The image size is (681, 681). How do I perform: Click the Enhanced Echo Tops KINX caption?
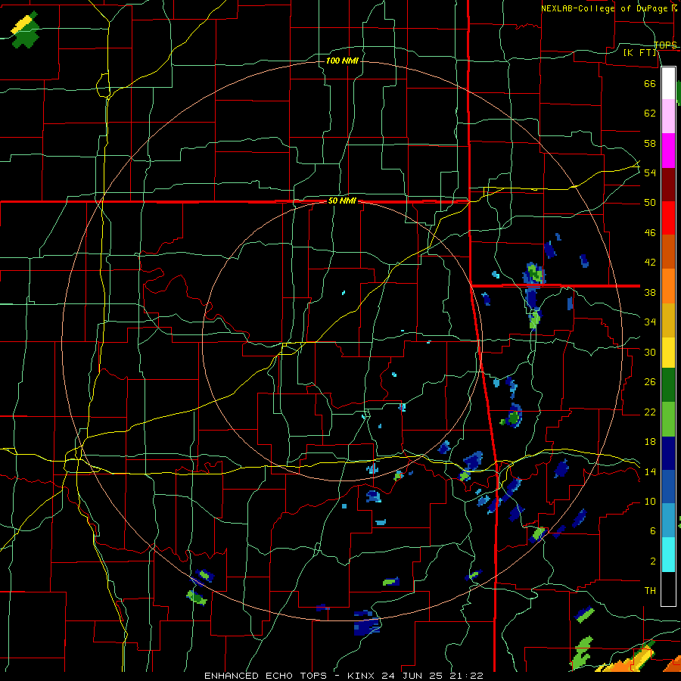point(344,676)
